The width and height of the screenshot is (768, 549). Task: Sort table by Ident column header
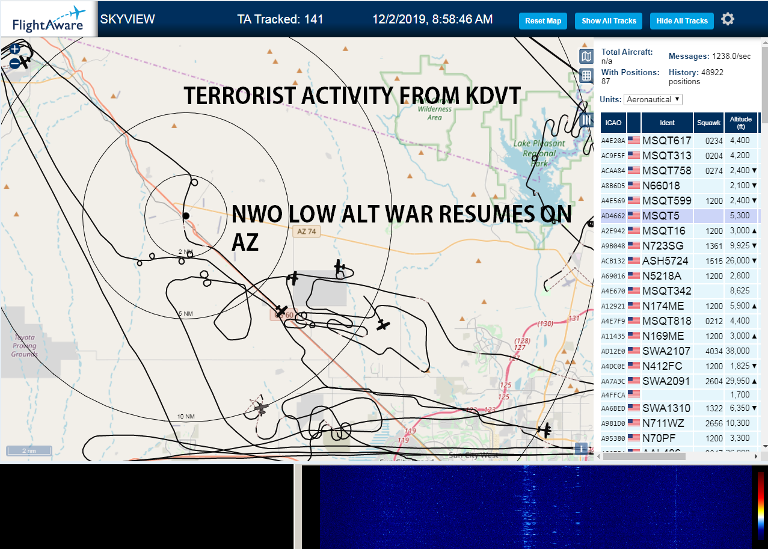point(667,123)
